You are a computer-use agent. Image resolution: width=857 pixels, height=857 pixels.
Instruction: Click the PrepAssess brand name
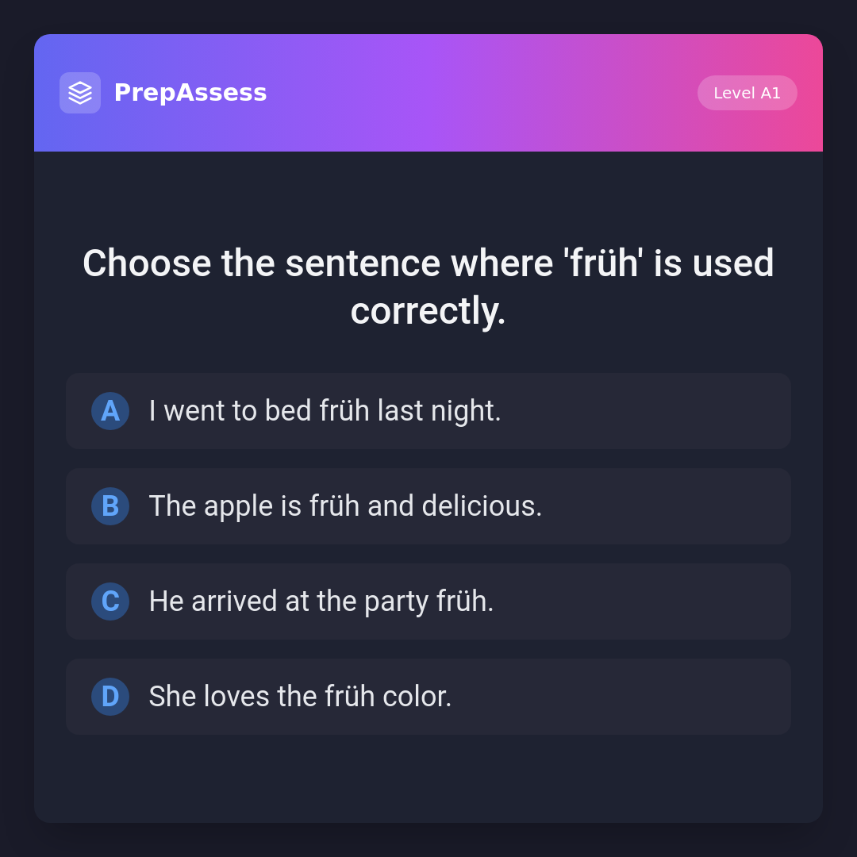click(190, 93)
